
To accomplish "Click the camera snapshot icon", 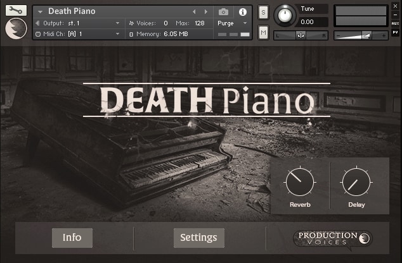I will [223, 11].
